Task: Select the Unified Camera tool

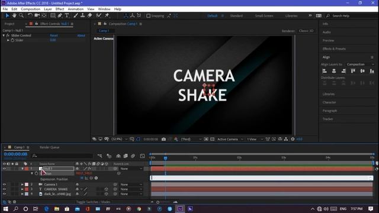Action: tap(37, 15)
